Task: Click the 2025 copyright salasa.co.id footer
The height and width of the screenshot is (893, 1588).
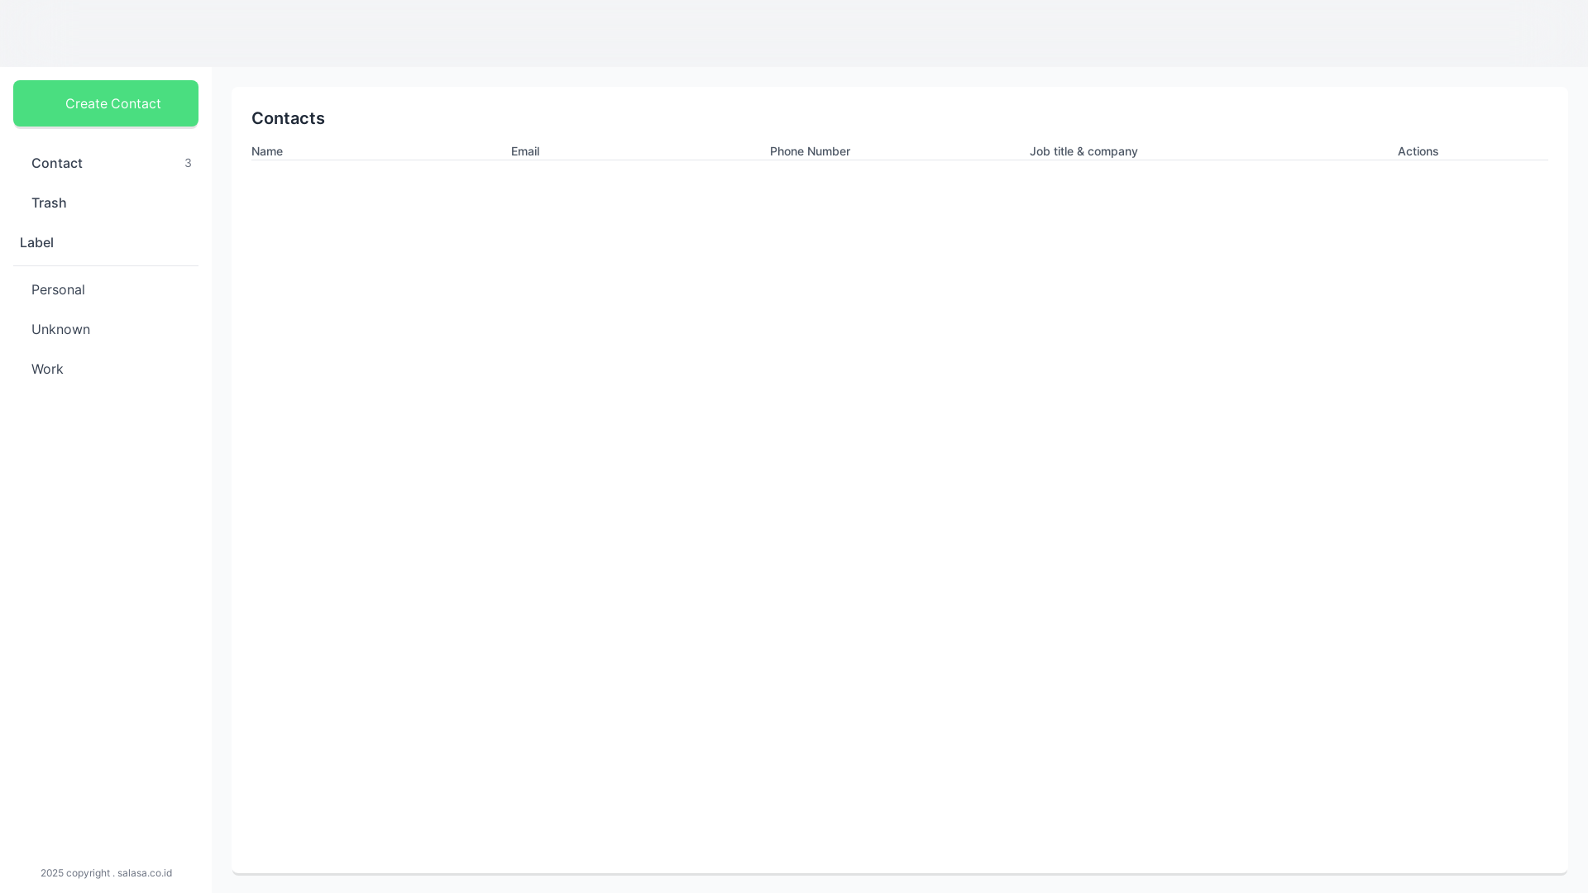Action: pyautogui.click(x=106, y=873)
